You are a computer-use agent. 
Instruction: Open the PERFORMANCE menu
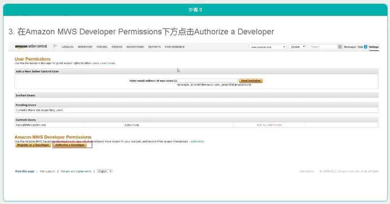(x=175, y=47)
